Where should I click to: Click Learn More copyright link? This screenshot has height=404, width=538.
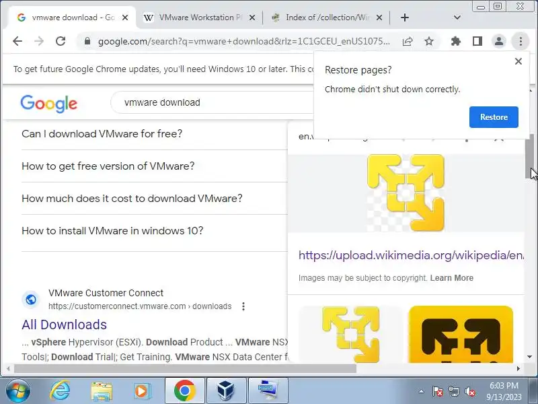coord(451,278)
